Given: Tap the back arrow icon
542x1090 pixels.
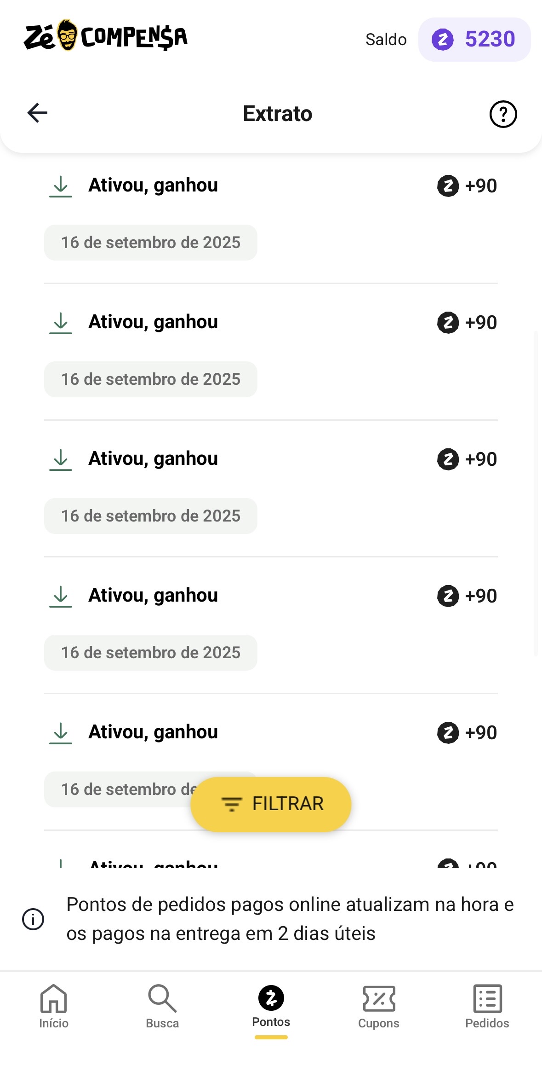Looking at the screenshot, I should pos(37,113).
